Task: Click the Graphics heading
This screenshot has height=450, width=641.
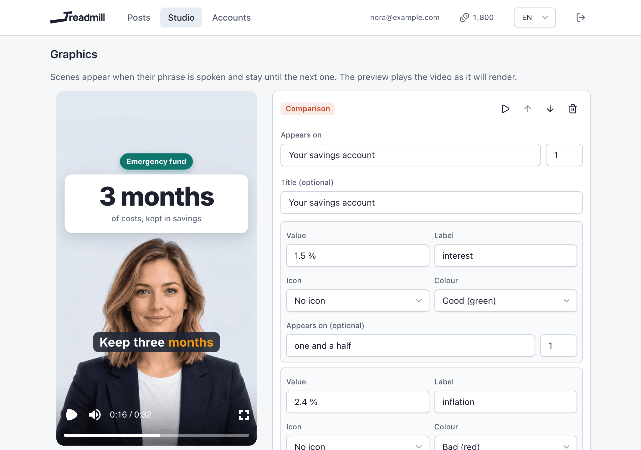Action: point(74,54)
